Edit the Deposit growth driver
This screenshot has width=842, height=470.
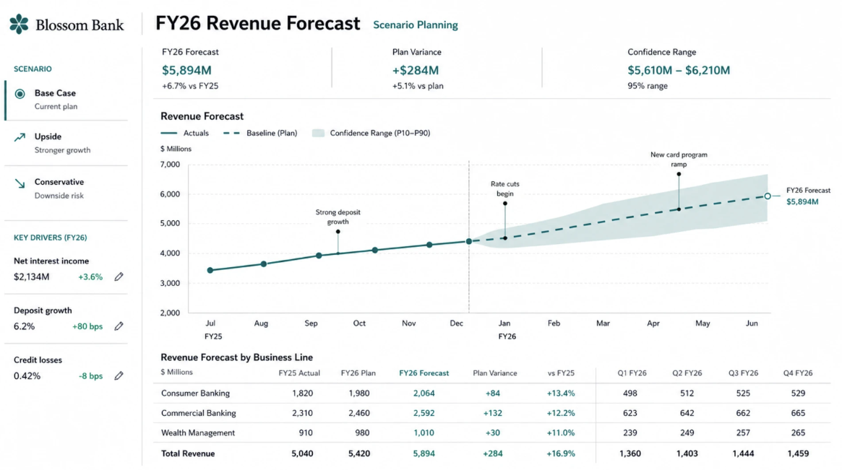[119, 326]
